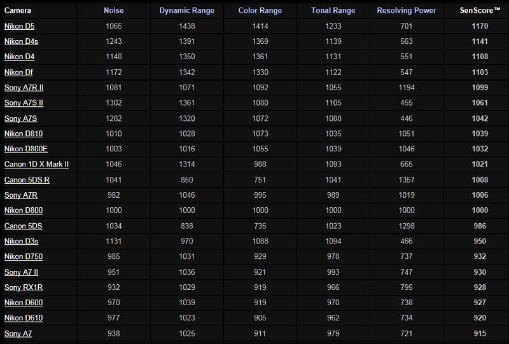
Task: Select Sony A7R II resolving power 1194
Action: click(407, 87)
